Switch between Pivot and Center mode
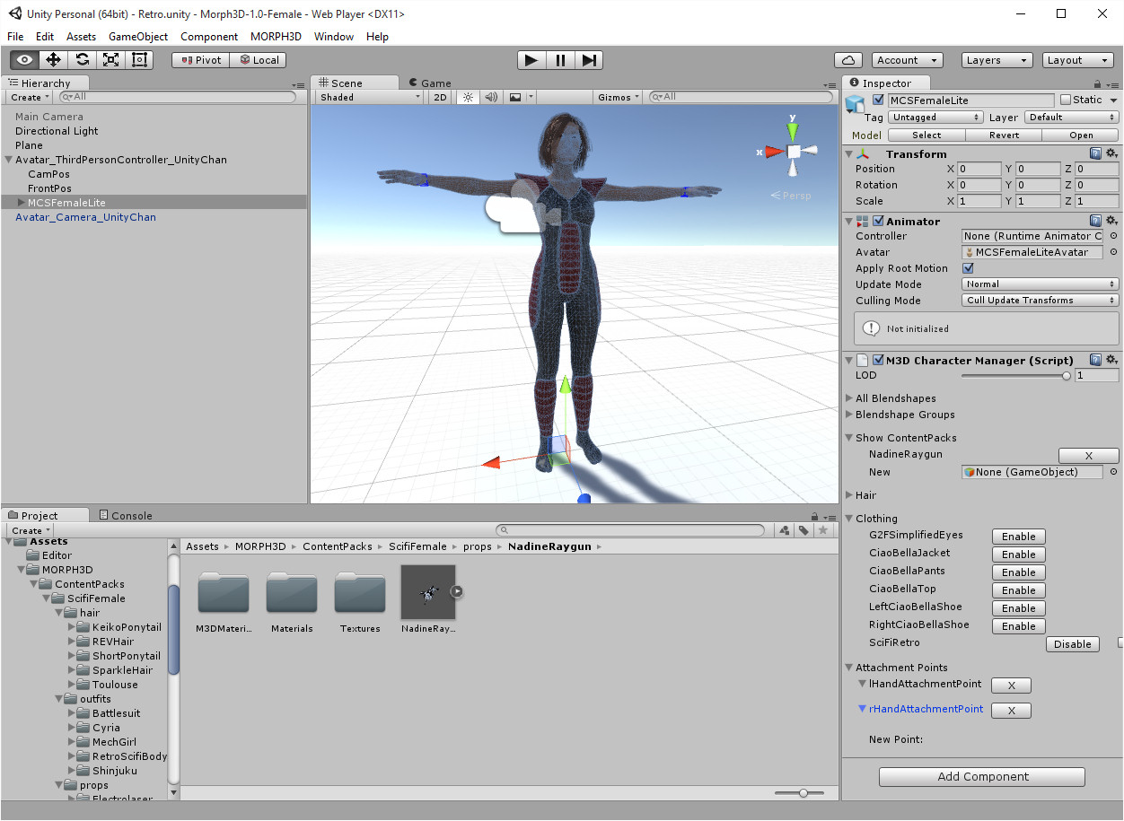The width and height of the screenshot is (1124, 821). [x=199, y=59]
